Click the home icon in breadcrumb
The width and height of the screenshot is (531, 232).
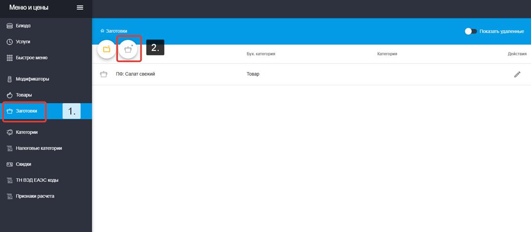[x=102, y=31]
